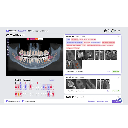Open the Felecia Hall breadcrumb link
Image resolution: width=128 pixels, height=128 pixels.
tap(22, 31)
